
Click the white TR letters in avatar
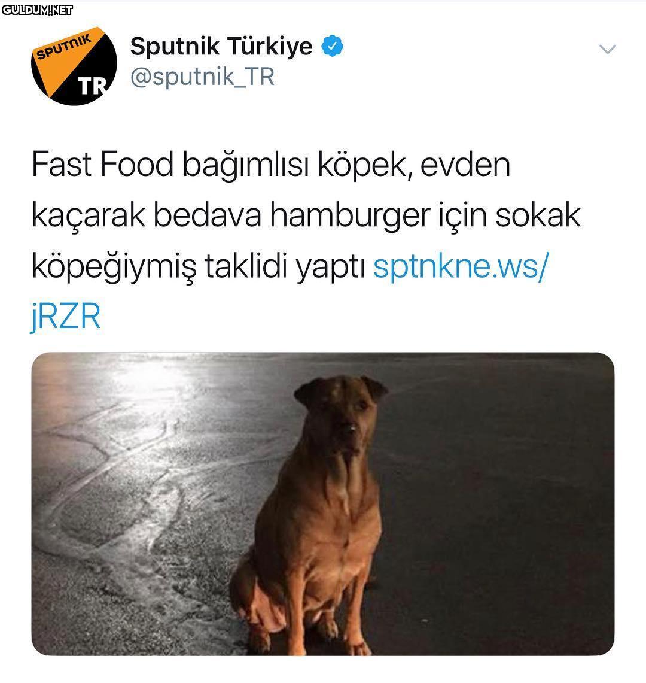[x=93, y=86]
